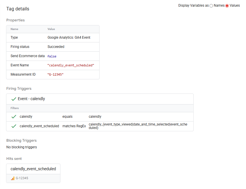Image resolution: width=246 pixels, height=189 pixels.
Task: Click the Tag details heading
Action: pyautogui.click(x=18, y=9)
